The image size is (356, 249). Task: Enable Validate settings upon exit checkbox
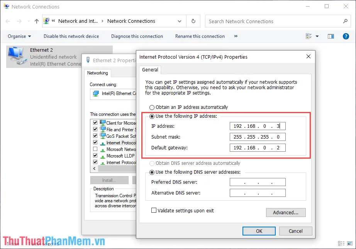point(154,211)
